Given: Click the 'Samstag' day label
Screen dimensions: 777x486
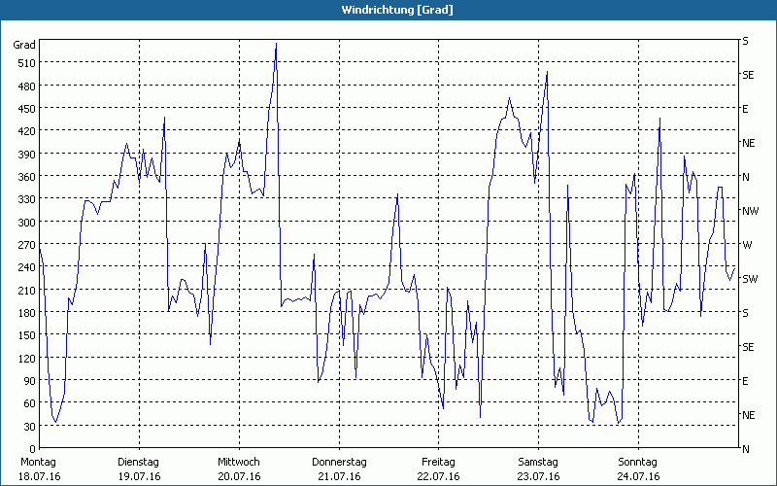Looking at the screenshot, I should (538, 463).
